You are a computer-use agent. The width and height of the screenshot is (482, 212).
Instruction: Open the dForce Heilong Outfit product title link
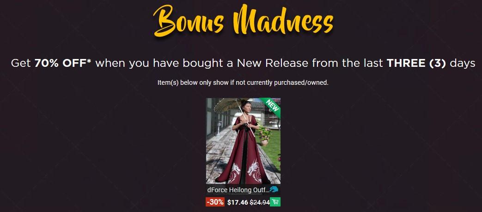point(238,190)
